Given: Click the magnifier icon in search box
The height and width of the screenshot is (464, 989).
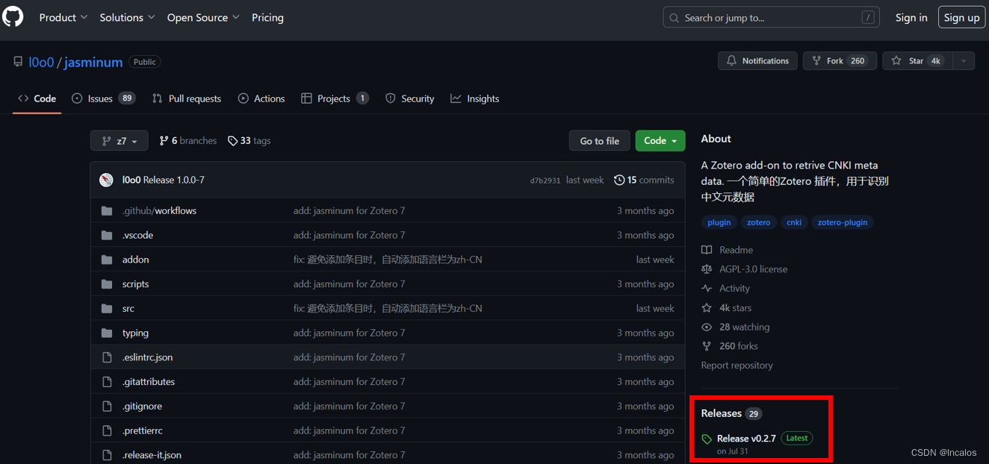Looking at the screenshot, I should (675, 18).
